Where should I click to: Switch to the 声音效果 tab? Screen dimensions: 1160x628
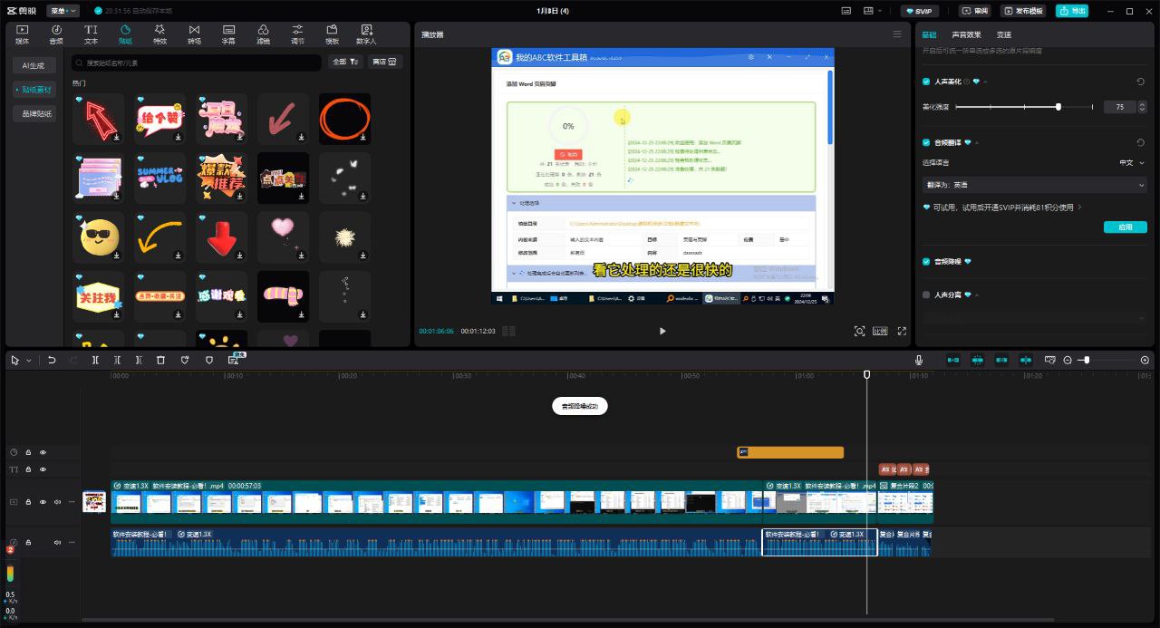(x=966, y=34)
